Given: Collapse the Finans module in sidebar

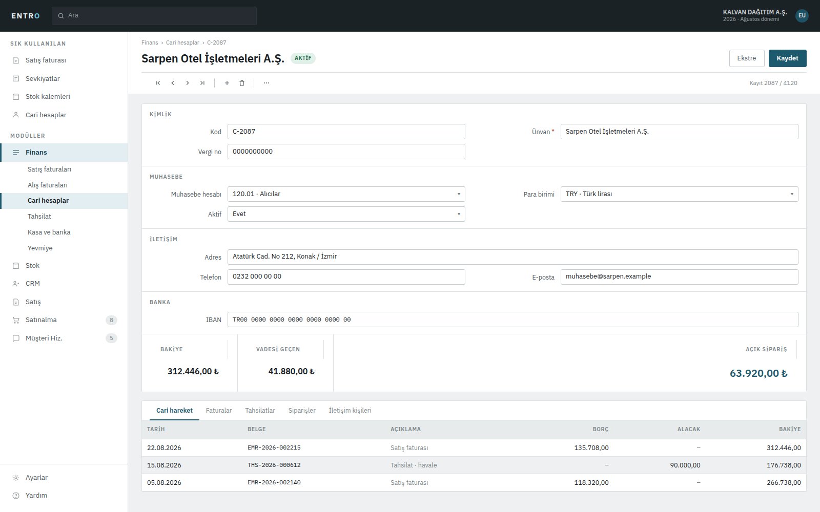Looking at the screenshot, I should coord(64,153).
